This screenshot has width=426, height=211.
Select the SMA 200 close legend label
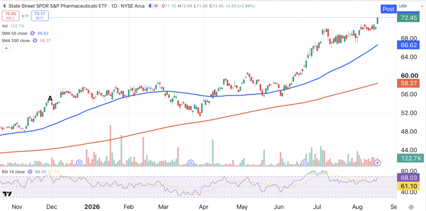pos(16,41)
